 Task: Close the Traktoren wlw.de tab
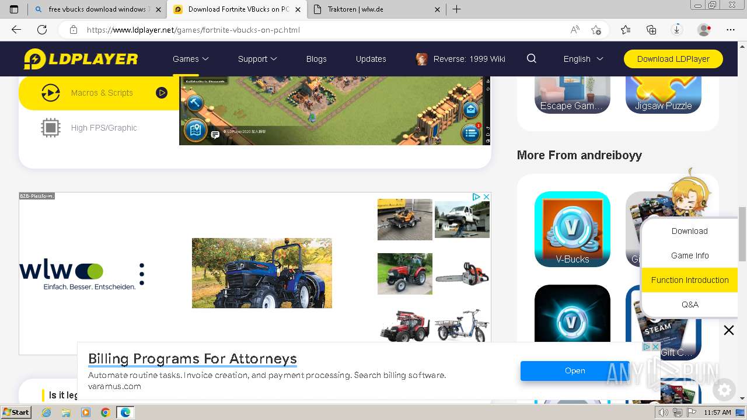438,9
